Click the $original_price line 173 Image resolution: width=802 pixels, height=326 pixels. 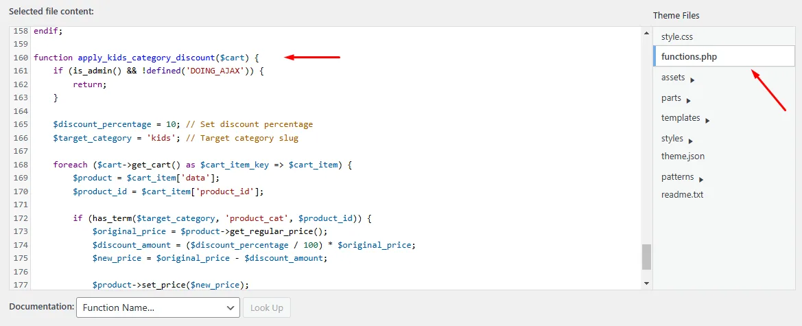coord(210,231)
